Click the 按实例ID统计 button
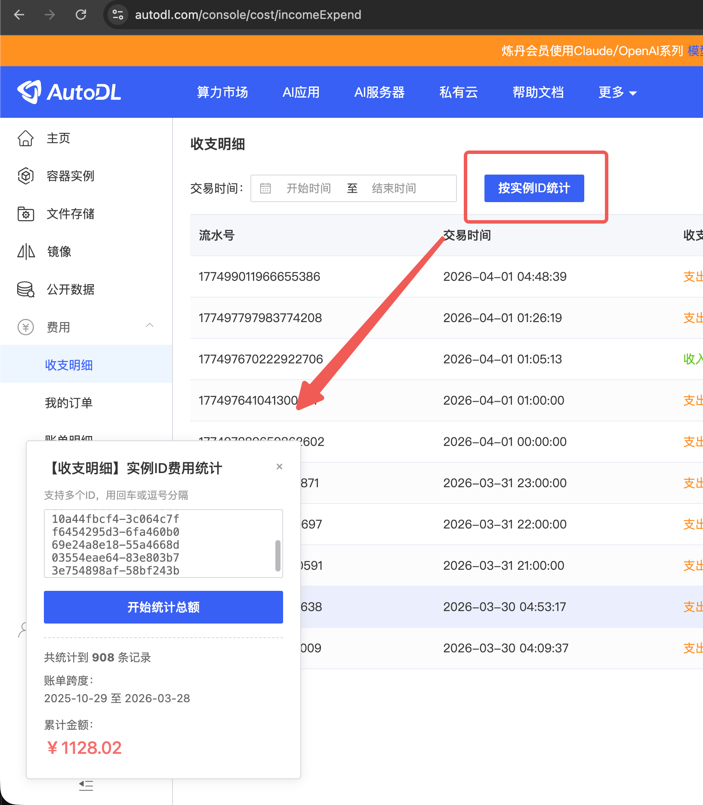 tap(534, 188)
